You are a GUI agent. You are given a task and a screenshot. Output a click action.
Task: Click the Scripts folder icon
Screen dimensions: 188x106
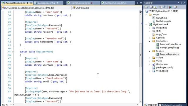click(x=154, y=58)
